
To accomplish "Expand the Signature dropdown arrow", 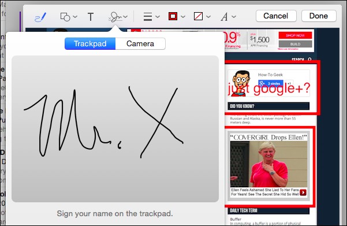I will [x=125, y=17].
